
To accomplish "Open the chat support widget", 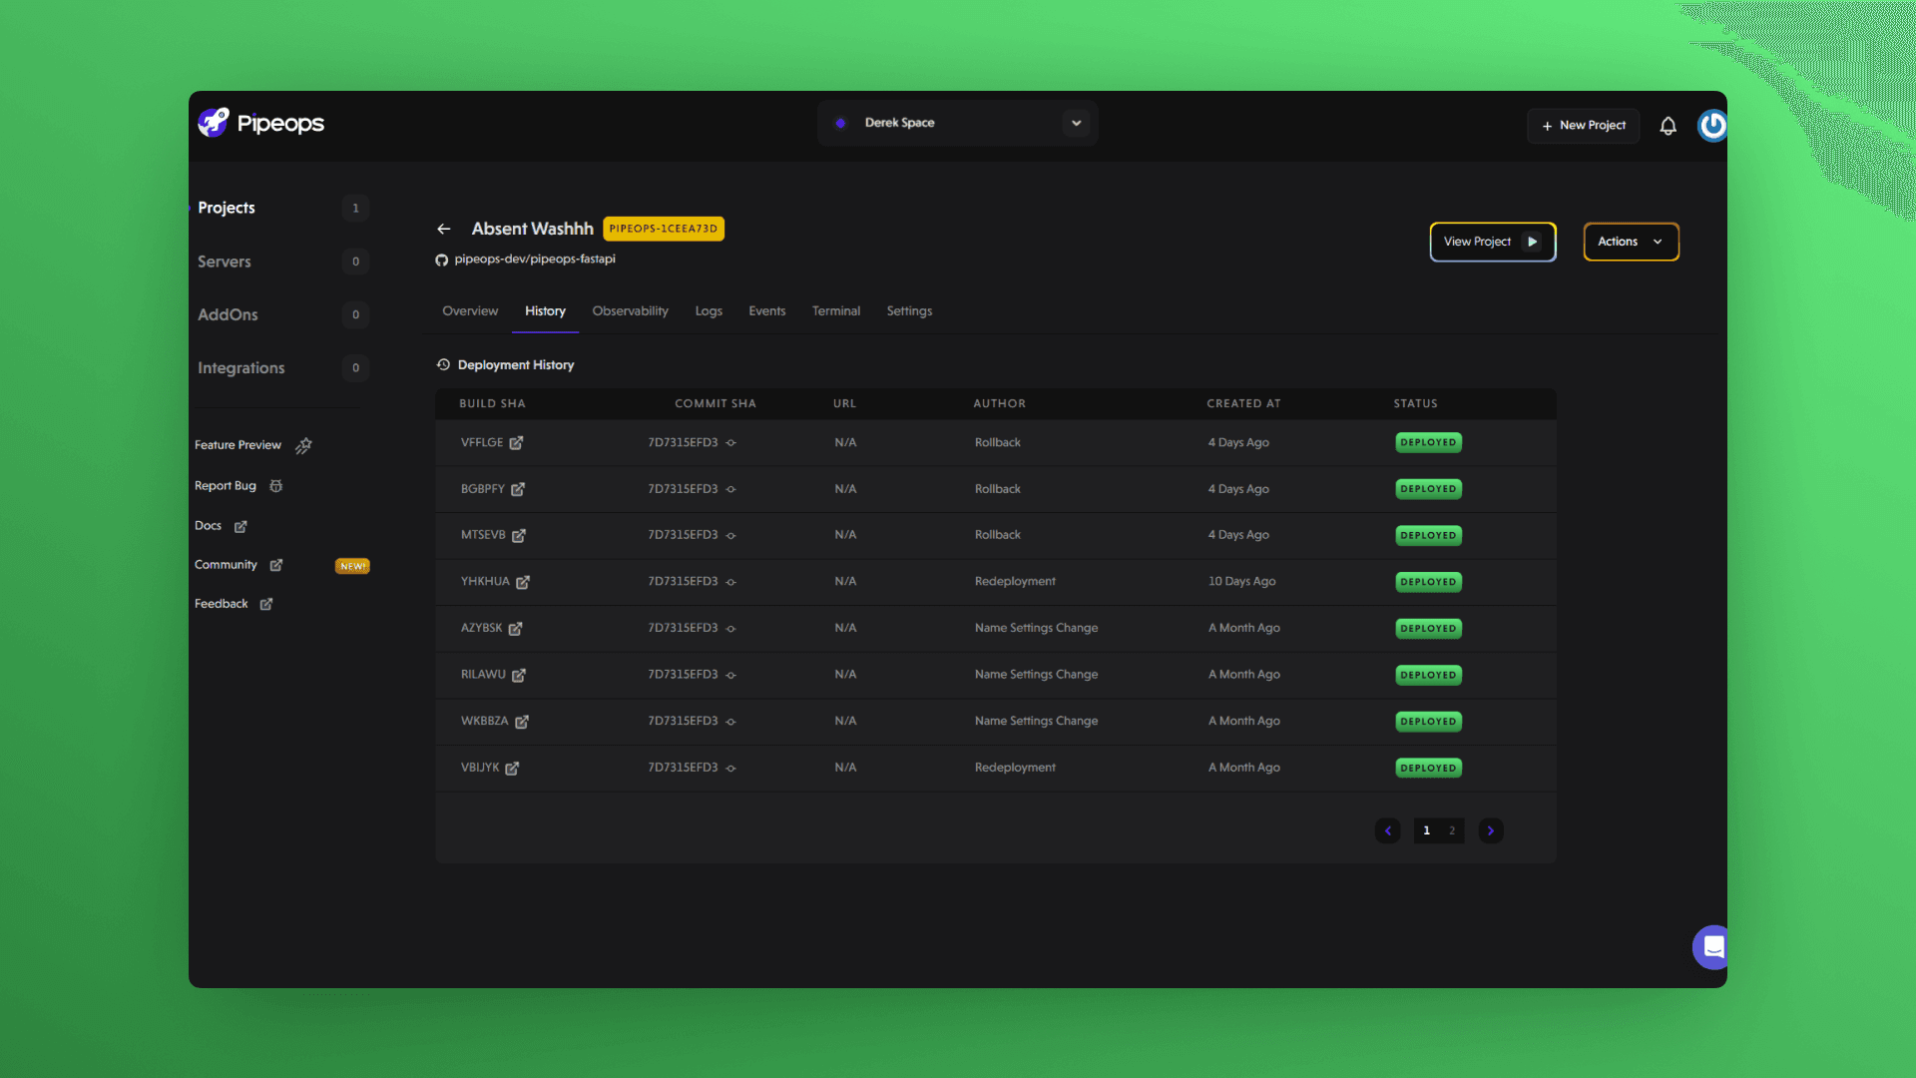I will (1712, 947).
